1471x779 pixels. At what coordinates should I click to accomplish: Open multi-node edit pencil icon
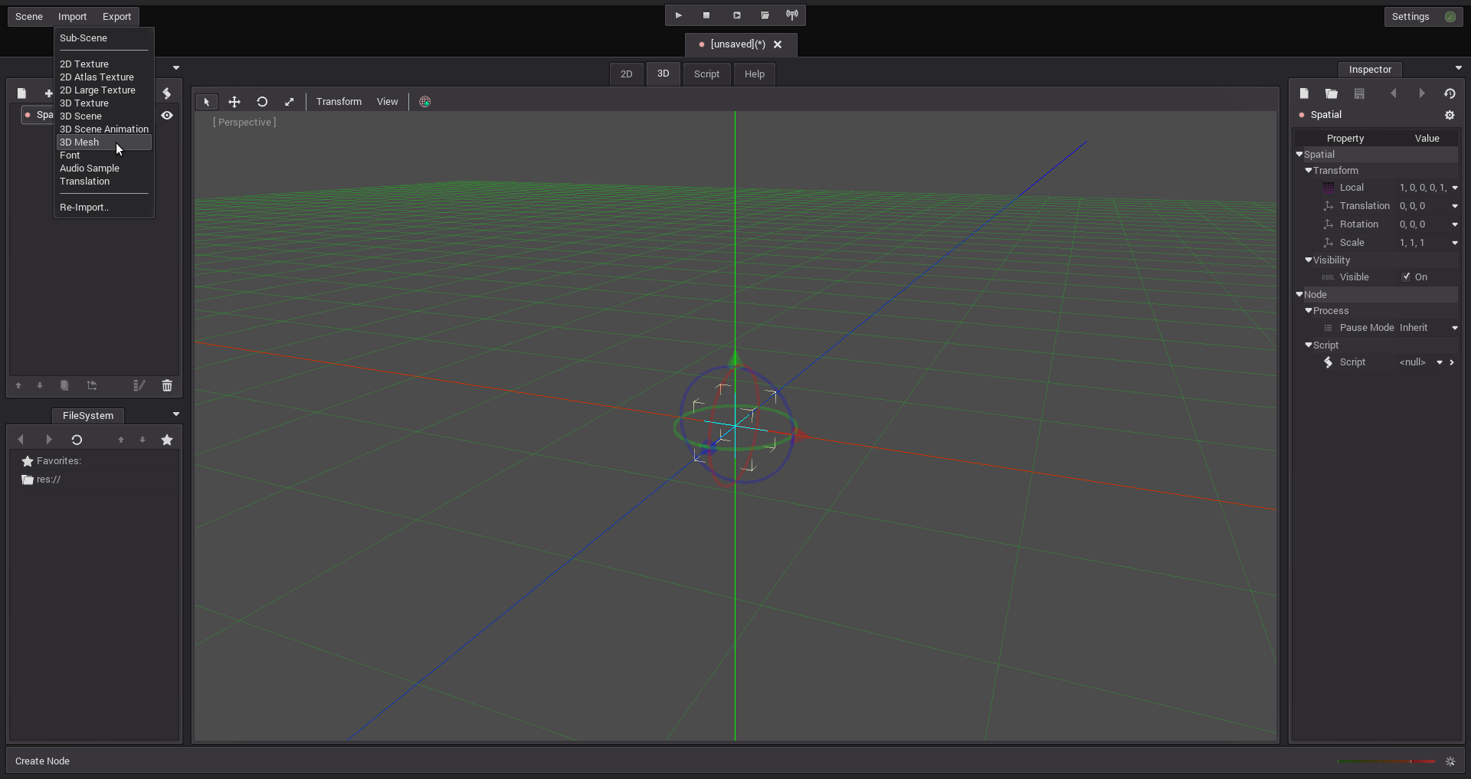pyautogui.click(x=139, y=385)
